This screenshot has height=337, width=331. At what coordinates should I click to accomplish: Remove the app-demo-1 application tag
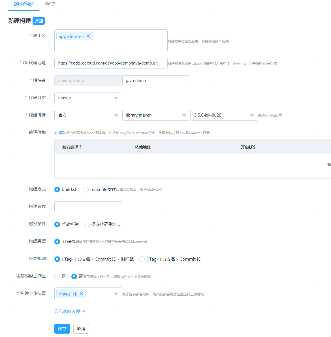(88, 36)
